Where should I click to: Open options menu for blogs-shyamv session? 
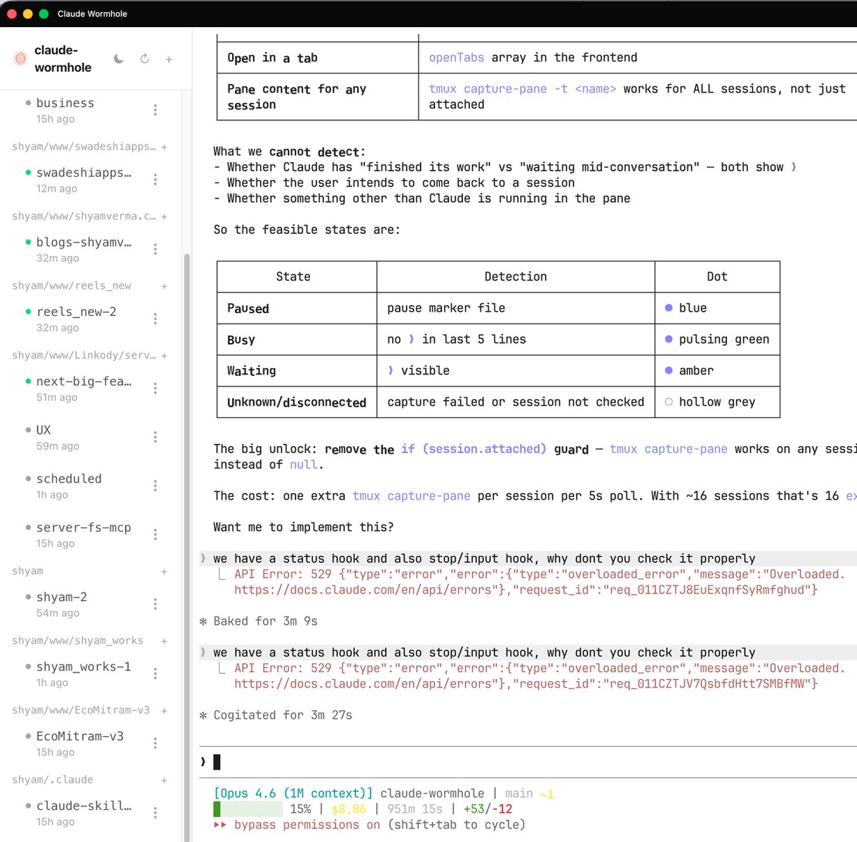[155, 249]
